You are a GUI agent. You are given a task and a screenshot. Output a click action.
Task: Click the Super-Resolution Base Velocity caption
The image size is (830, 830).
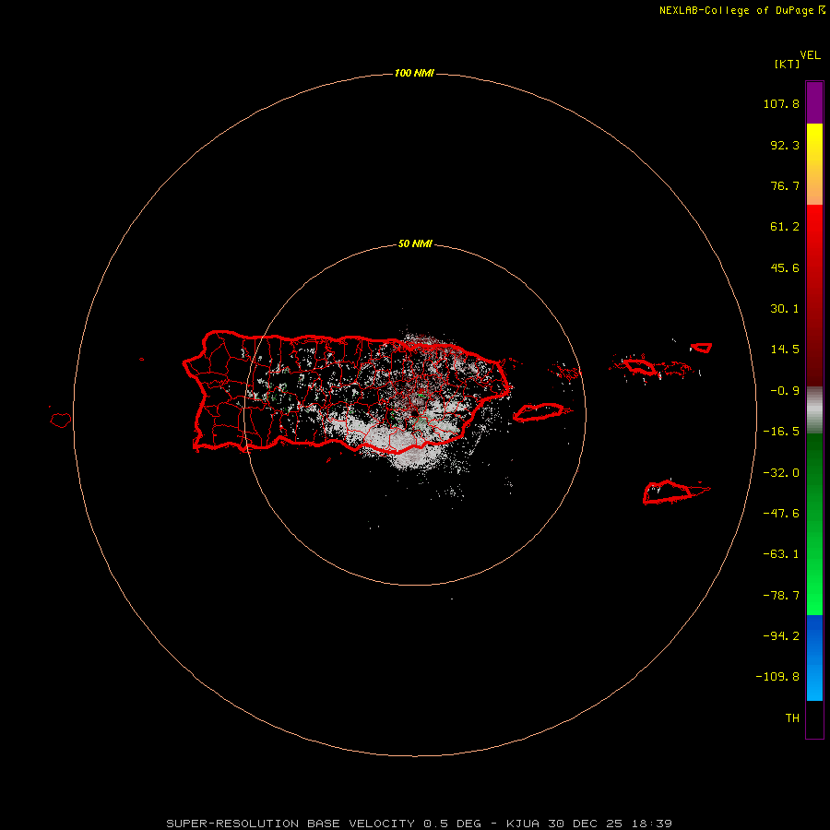[x=420, y=824]
